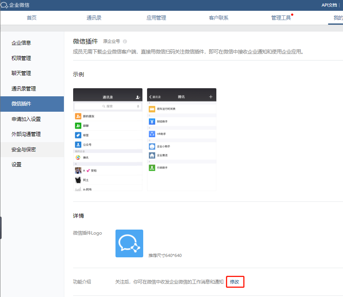Click the 功能介绍 label
The width and height of the screenshot is (343, 297).
(82, 282)
